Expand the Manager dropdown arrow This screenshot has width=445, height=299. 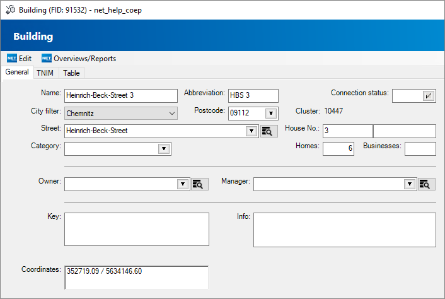[x=410, y=184]
